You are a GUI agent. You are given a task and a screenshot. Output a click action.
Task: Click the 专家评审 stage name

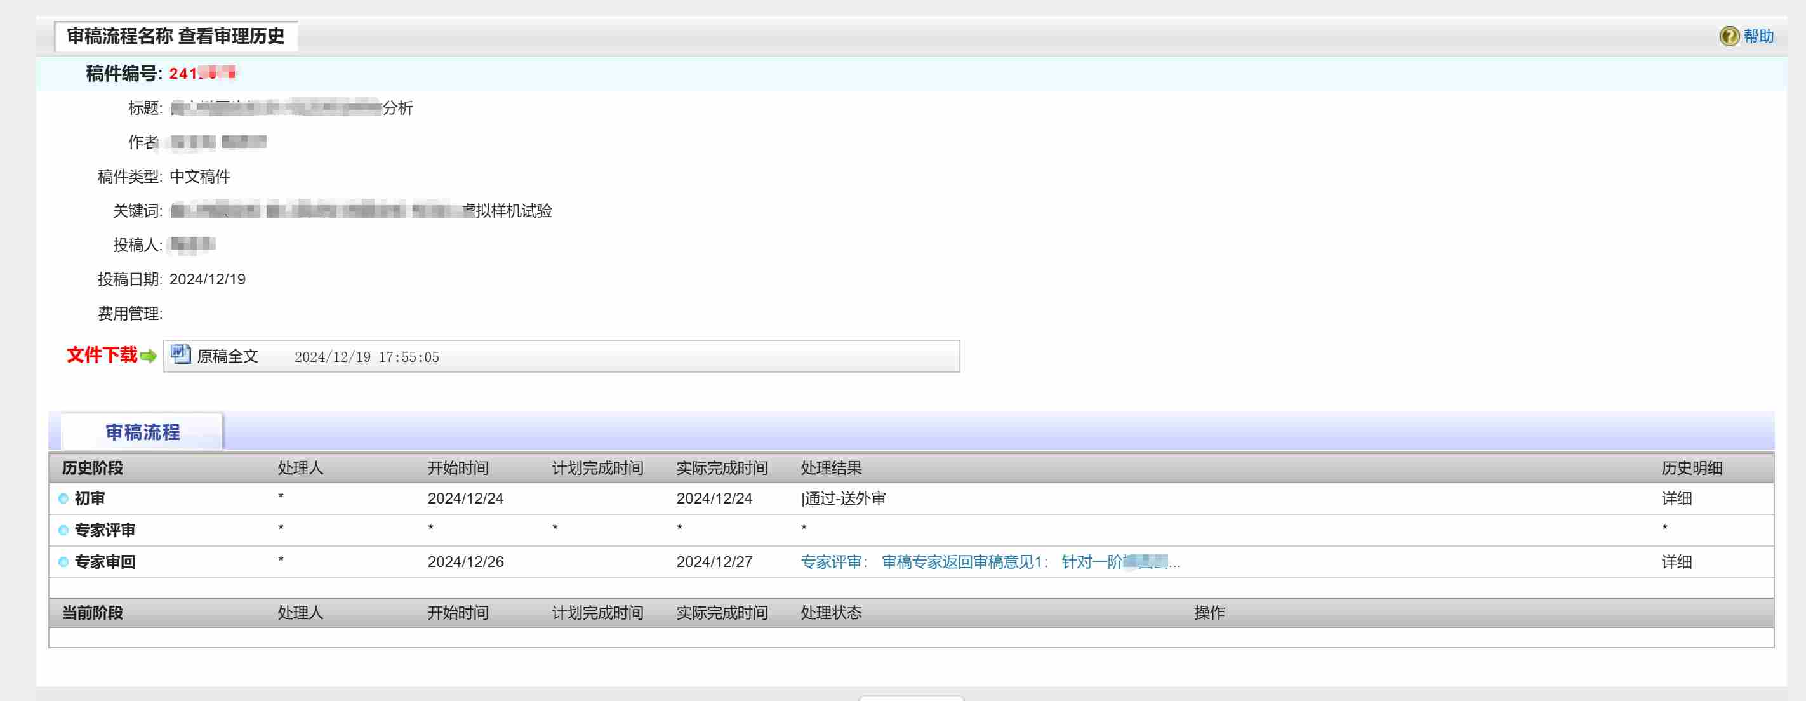click(105, 531)
